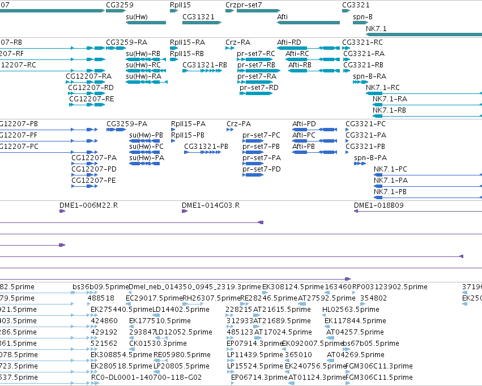Select the su(Hw)-PB protein label
This screenshot has width=482, height=386.
coord(146,135)
